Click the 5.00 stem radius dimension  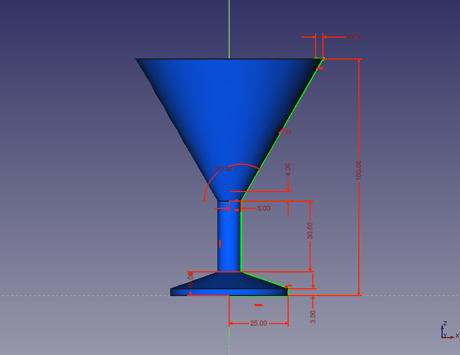263,208
